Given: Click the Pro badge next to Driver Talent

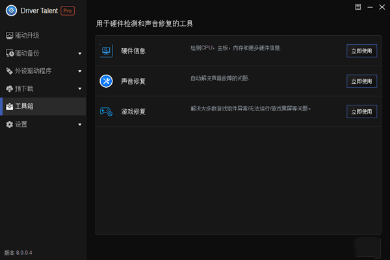Looking at the screenshot, I should [68, 10].
